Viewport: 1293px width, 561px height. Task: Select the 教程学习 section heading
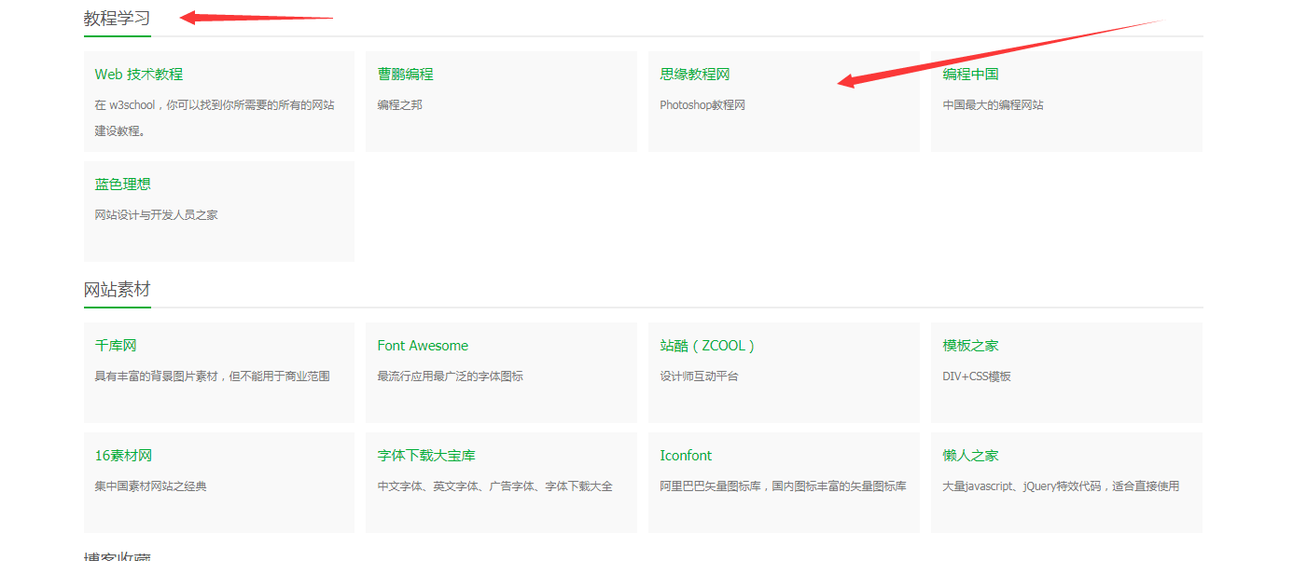click(x=117, y=19)
